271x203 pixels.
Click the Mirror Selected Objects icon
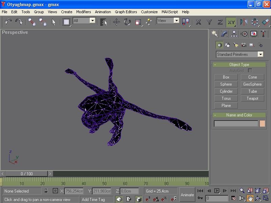[x=244, y=22]
